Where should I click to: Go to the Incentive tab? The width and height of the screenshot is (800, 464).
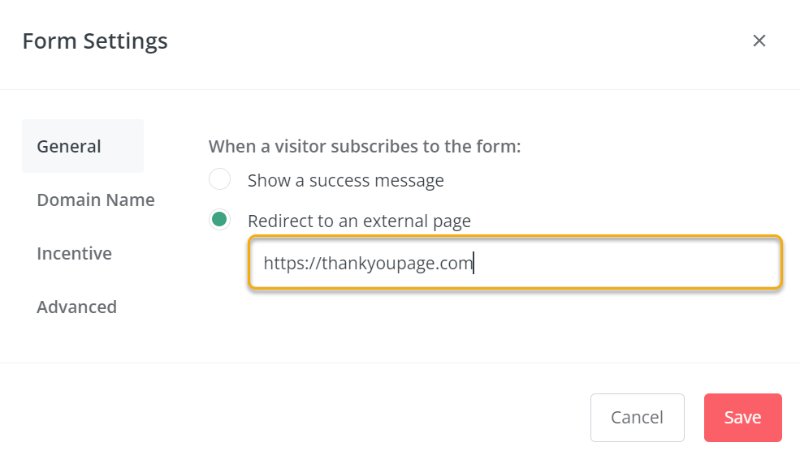tap(74, 254)
